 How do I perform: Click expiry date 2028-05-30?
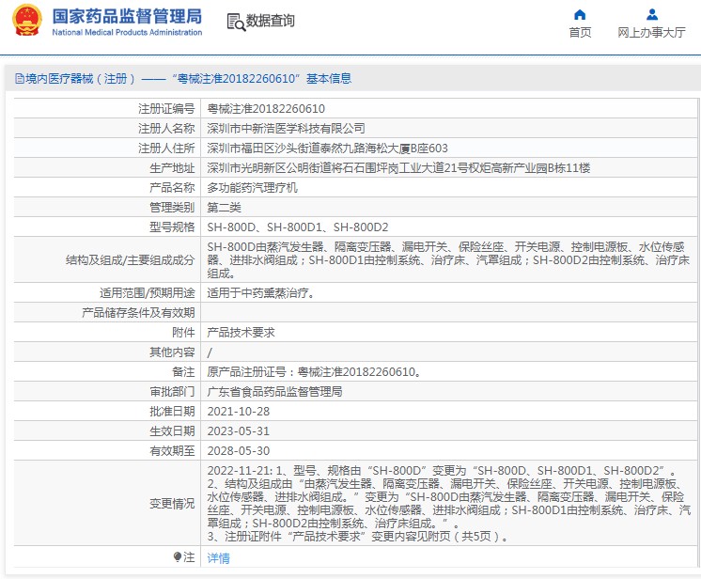[238, 451]
